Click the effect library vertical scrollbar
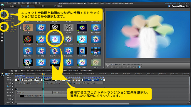The image size is (191, 107). 103,20
